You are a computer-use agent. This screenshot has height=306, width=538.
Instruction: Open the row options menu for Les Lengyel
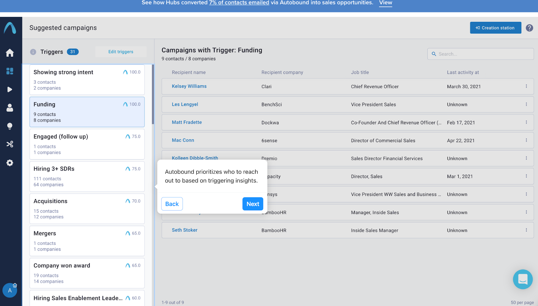(x=526, y=104)
